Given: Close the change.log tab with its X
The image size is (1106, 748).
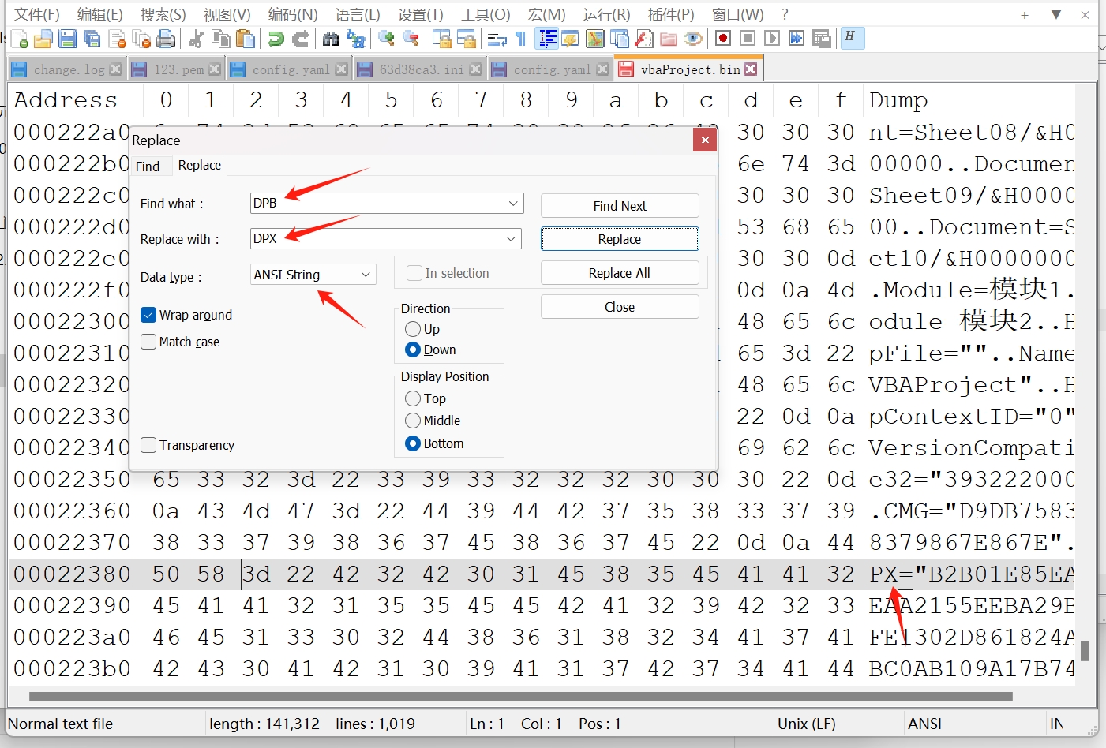Looking at the screenshot, I should pyautogui.click(x=115, y=69).
